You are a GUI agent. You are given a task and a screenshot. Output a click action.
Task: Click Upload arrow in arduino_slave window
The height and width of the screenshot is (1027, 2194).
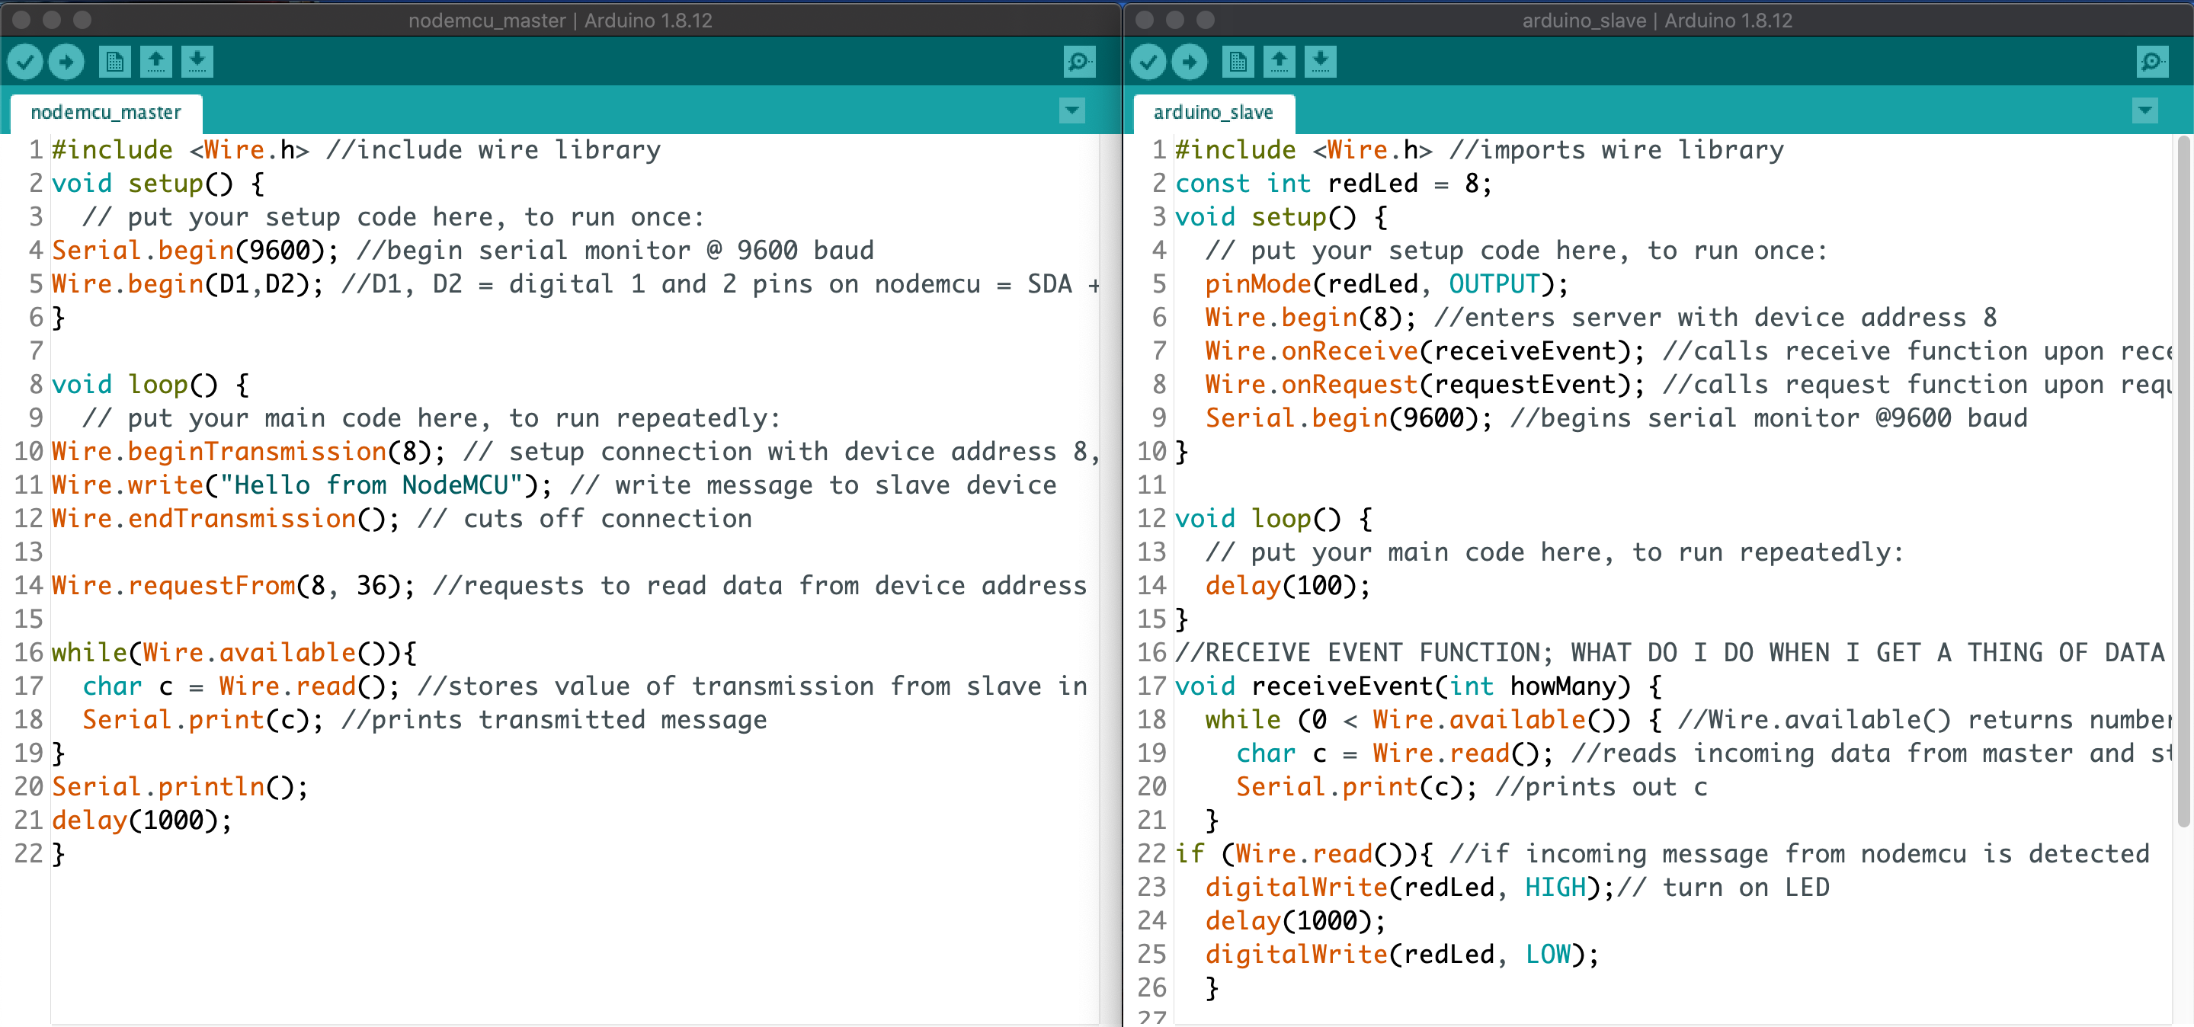point(1190,61)
